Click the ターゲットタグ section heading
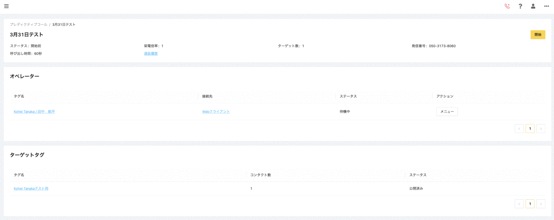 [27, 155]
